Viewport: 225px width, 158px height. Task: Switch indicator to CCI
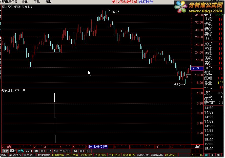pos(88,151)
